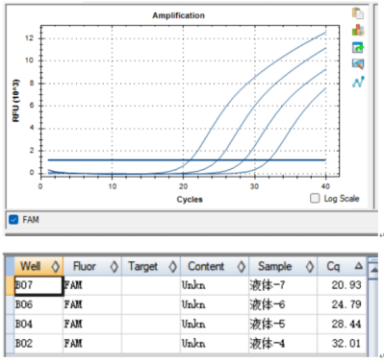Sort table by Content column header

[x=215, y=266]
